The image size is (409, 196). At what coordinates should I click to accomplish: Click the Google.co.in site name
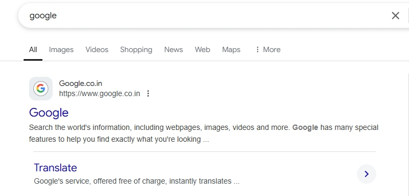click(x=81, y=84)
